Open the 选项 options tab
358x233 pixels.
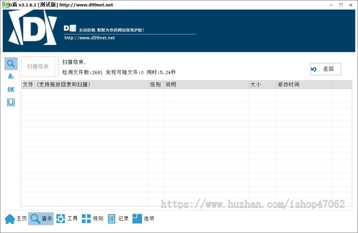(x=143, y=219)
